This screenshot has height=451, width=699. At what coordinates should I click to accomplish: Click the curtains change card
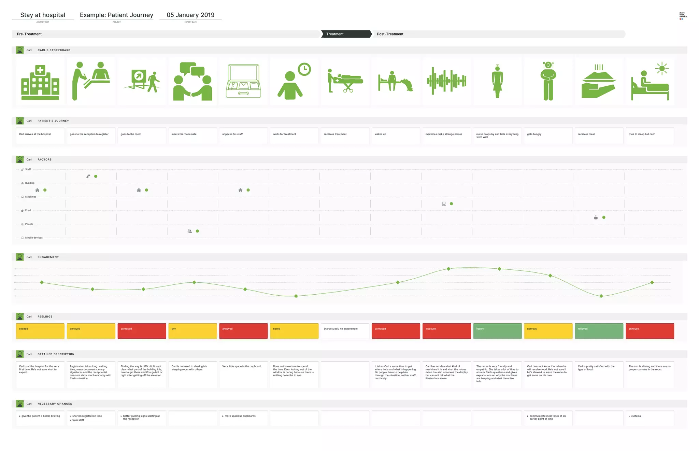(x=650, y=418)
